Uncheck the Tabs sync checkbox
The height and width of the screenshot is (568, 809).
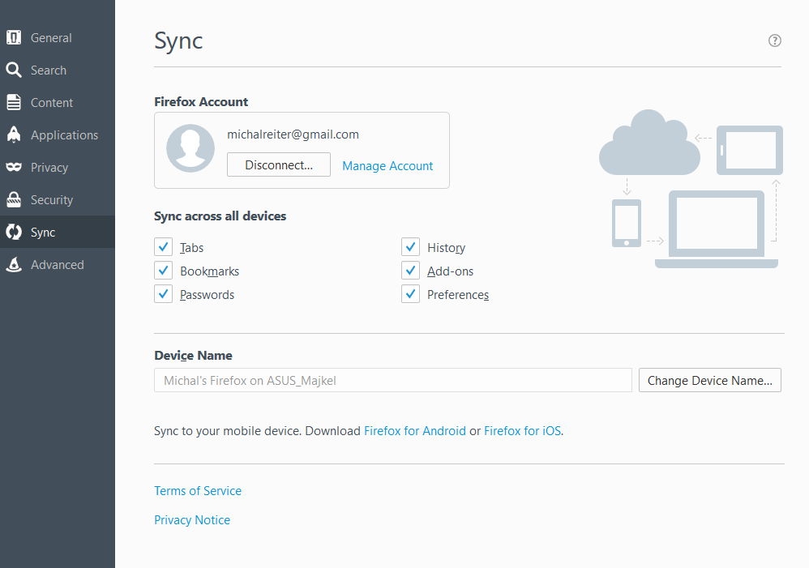point(164,247)
